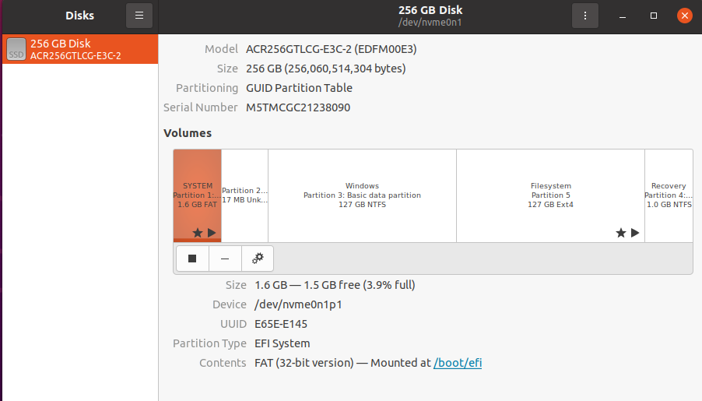Viewport: 702px width, 401px height.
Task: Open the drive options three-dot menu
Action: tap(584, 16)
